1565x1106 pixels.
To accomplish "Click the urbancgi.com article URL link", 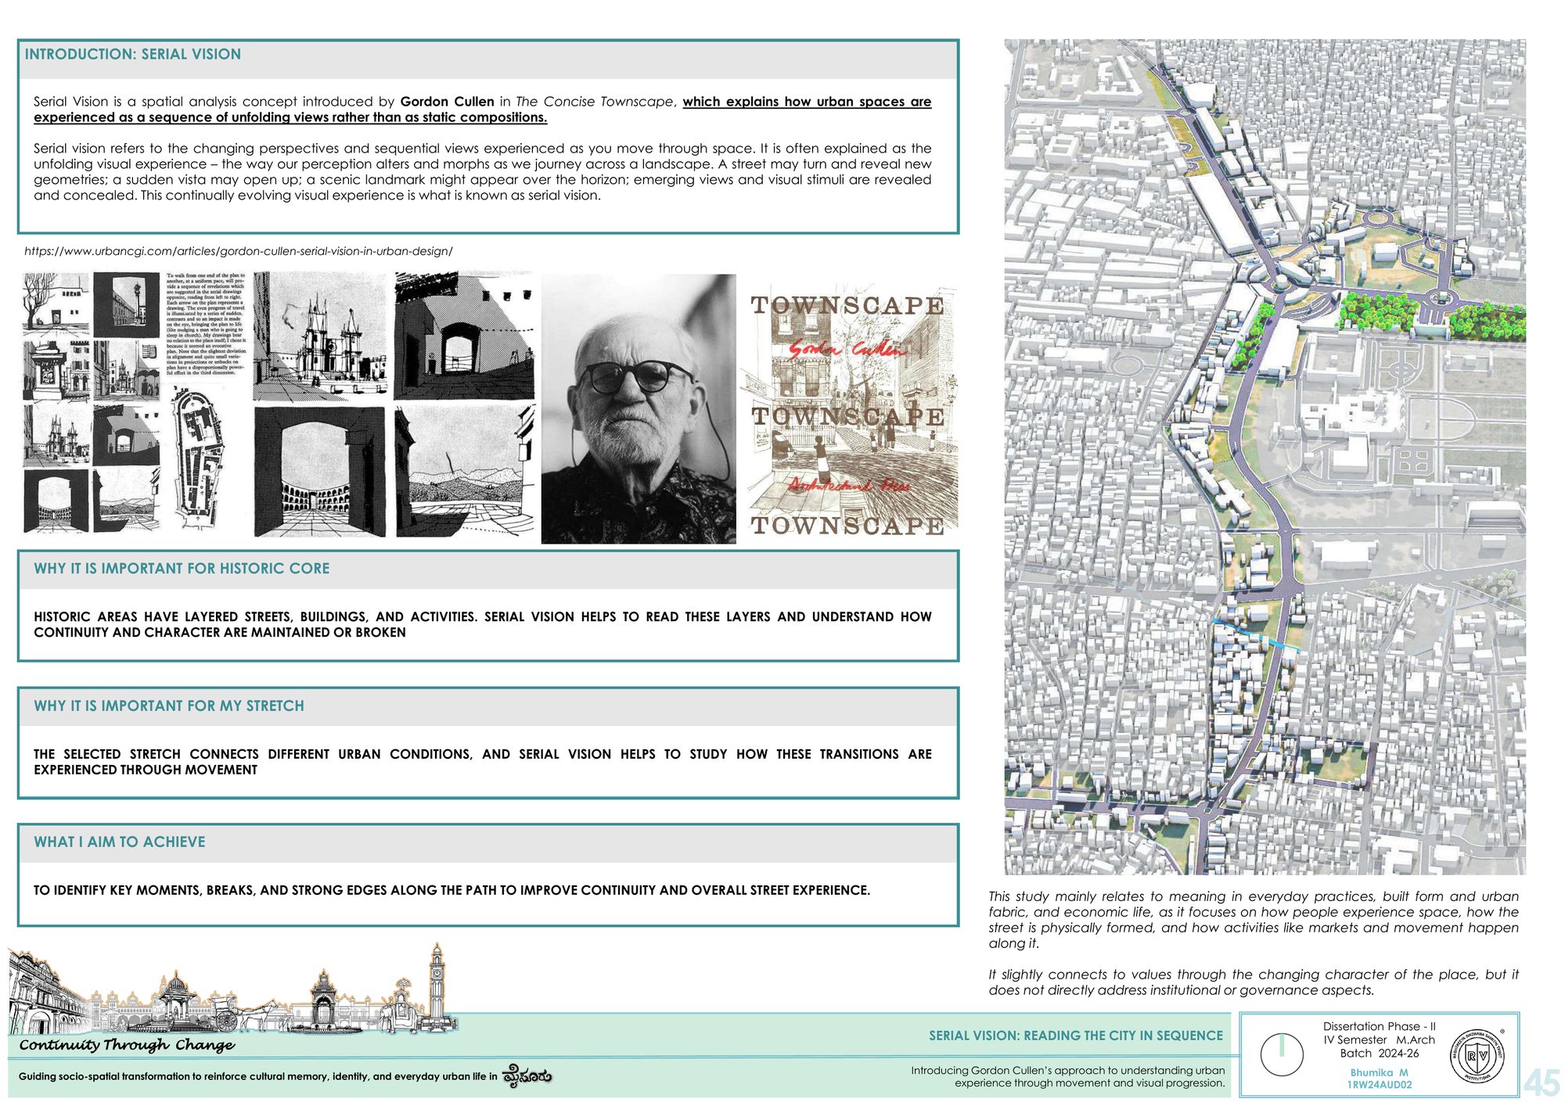I will click(238, 251).
